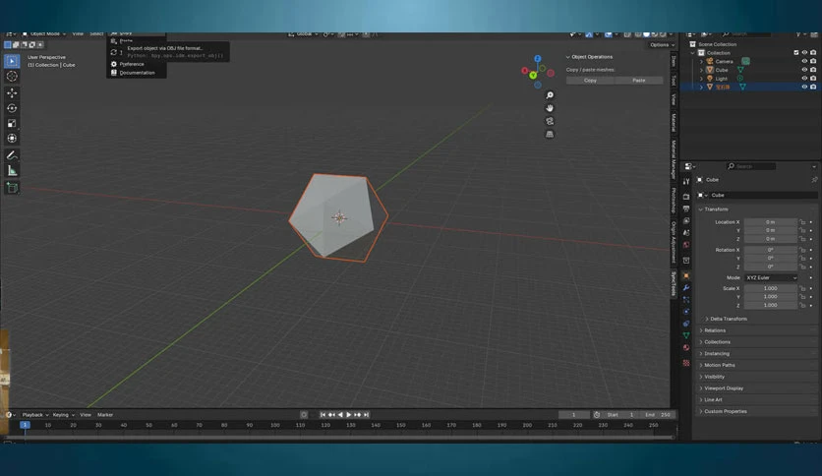Open the Particles properties tab
This screenshot has height=476, width=822.
click(686, 300)
